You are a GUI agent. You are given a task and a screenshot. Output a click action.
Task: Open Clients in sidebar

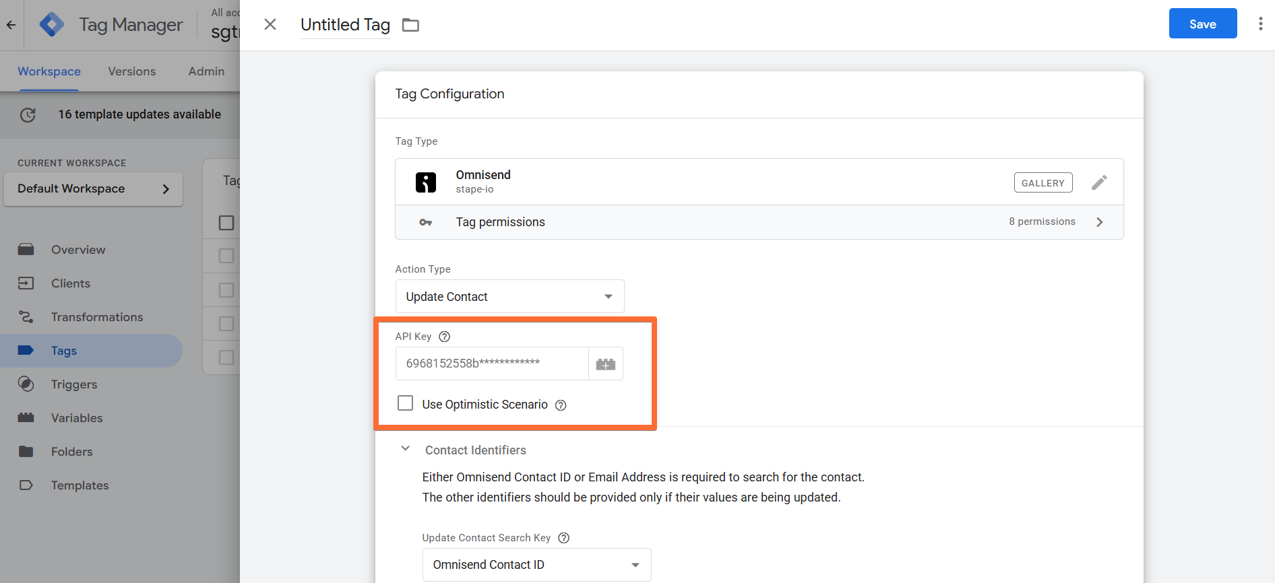point(71,283)
